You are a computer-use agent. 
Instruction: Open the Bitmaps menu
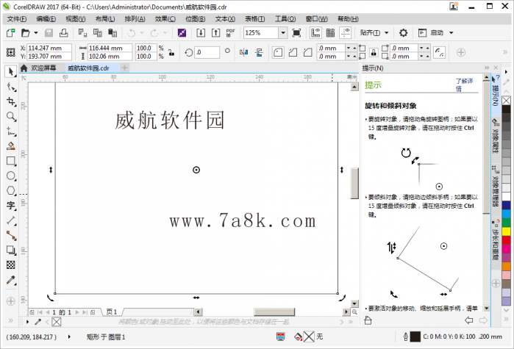[196, 19]
